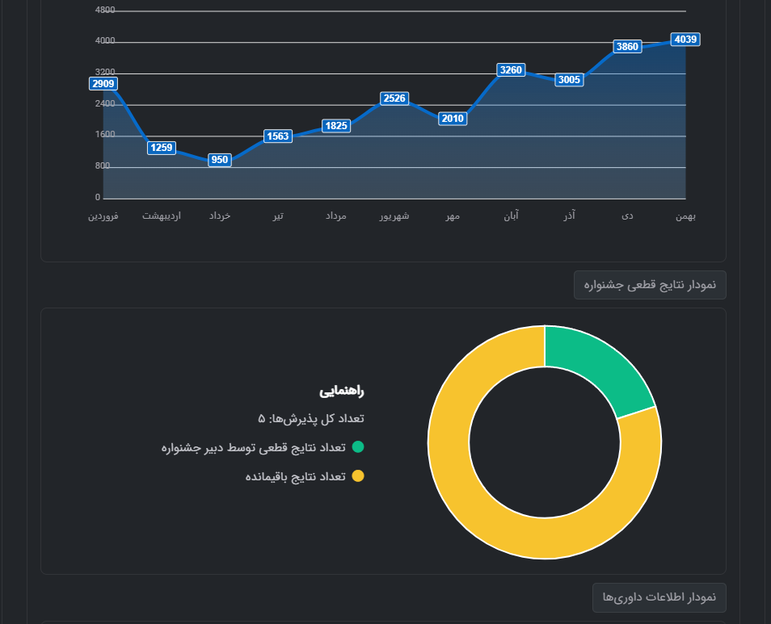Click the 'راهنمایی' legend heading
Image resolution: width=771 pixels, height=624 pixels.
[342, 392]
